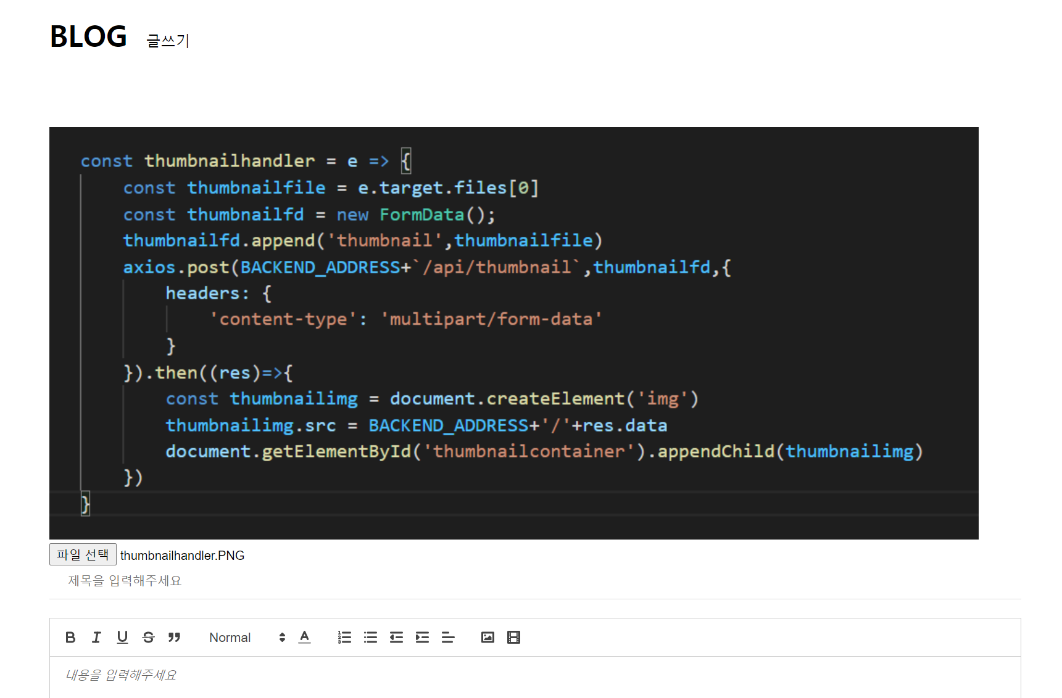Click the content editor area 내용을 입력해주세요

pyautogui.click(x=535, y=677)
